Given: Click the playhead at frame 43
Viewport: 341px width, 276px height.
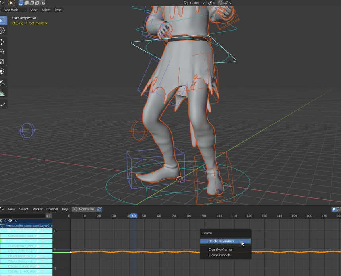Looking at the screenshot, I should tap(133, 216).
